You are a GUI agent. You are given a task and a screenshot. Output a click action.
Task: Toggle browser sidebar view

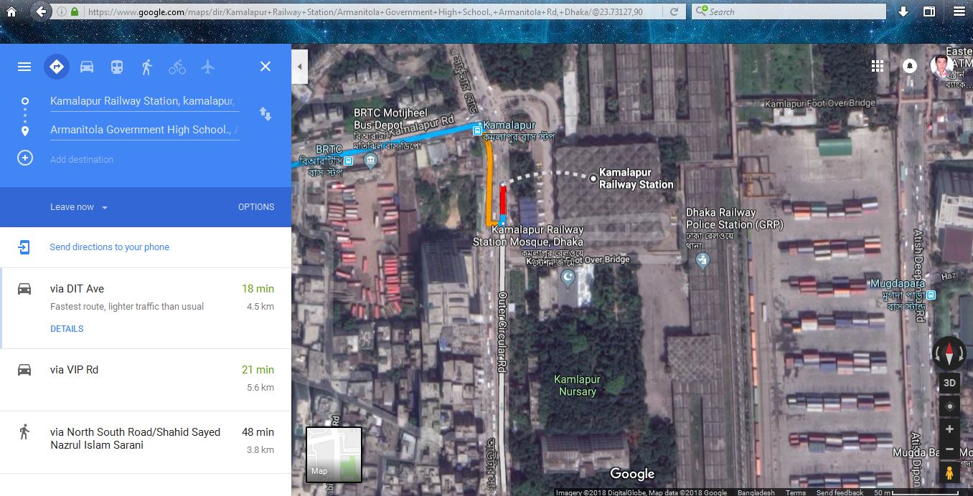(x=929, y=11)
